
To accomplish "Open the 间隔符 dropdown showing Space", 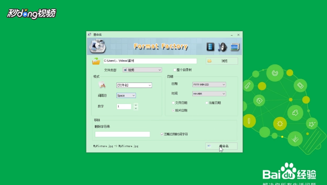I will 126,95.
